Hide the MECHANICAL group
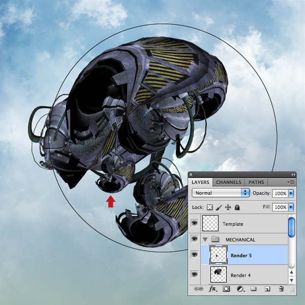 194,239
